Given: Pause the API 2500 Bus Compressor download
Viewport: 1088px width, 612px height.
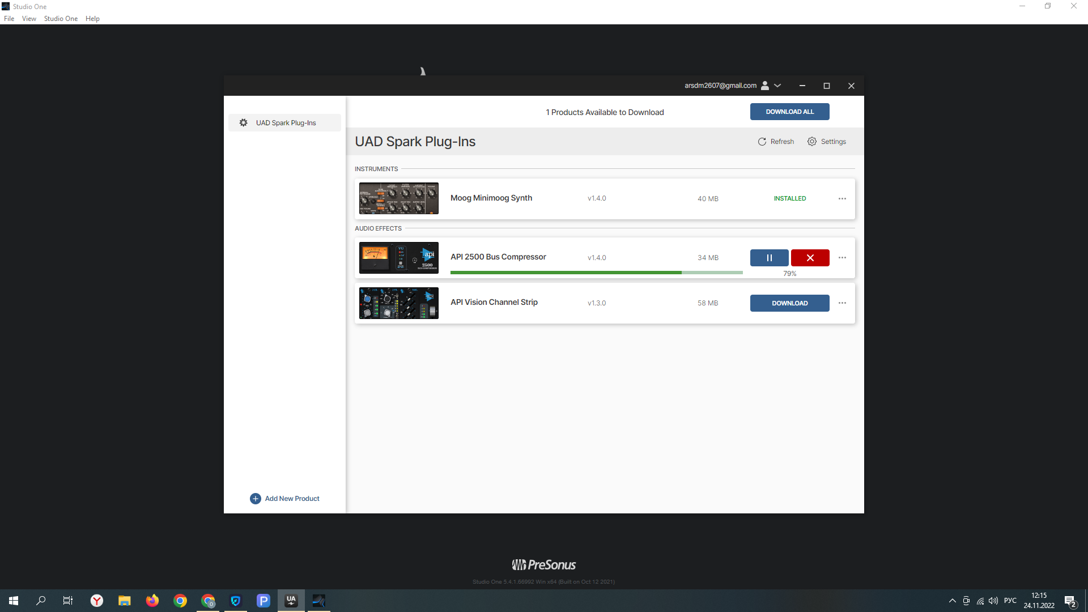Looking at the screenshot, I should 769,258.
